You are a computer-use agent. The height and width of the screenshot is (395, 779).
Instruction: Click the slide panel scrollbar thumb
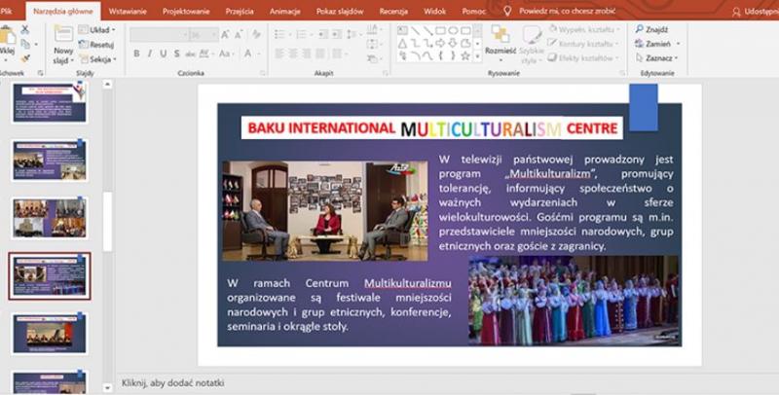pos(107,221)
